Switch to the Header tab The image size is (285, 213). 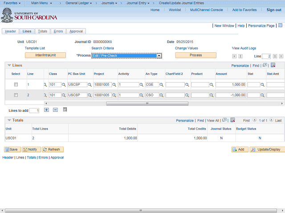(10, 32)
